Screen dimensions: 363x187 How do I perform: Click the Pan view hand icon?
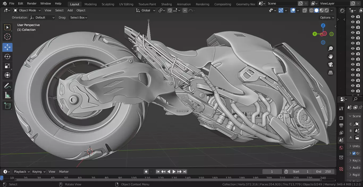(331, 56)
